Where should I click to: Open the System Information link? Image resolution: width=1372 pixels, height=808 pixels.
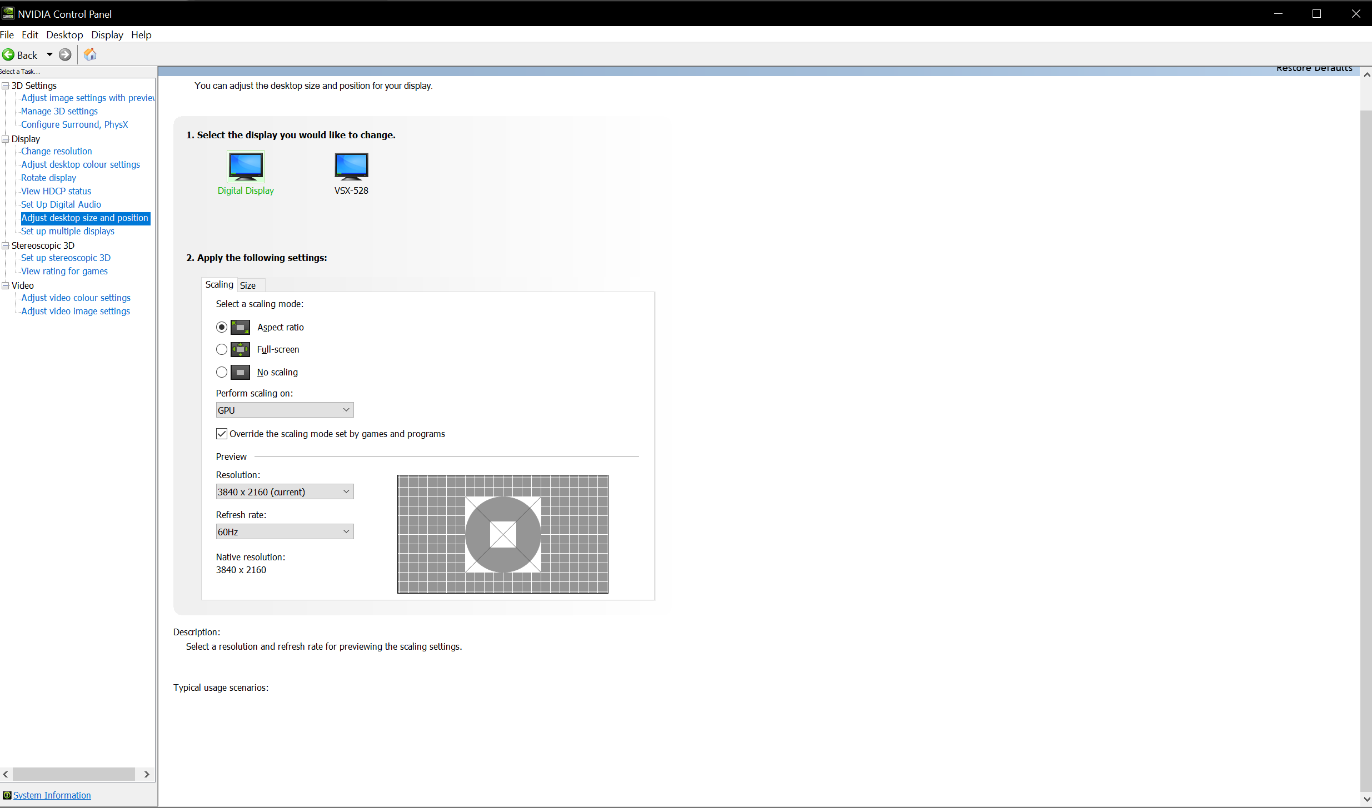tap(52, 795)
